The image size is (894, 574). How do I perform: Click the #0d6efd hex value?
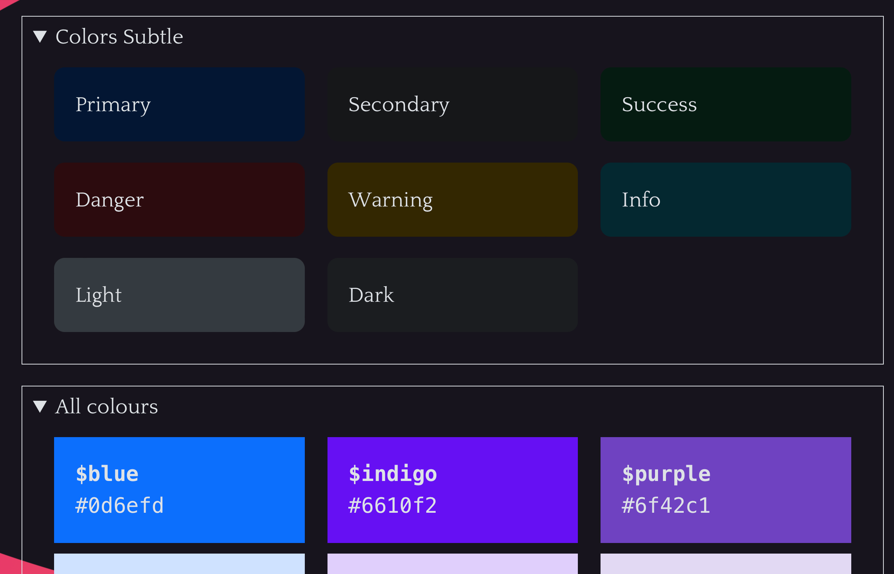pos(120,506)
